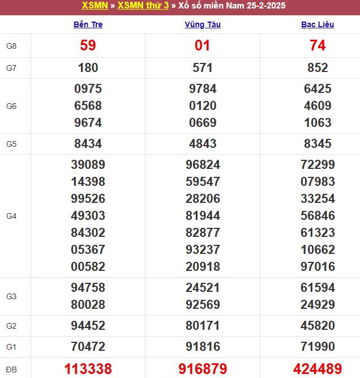Select the G4 number 39089

(x=88, y=165)
